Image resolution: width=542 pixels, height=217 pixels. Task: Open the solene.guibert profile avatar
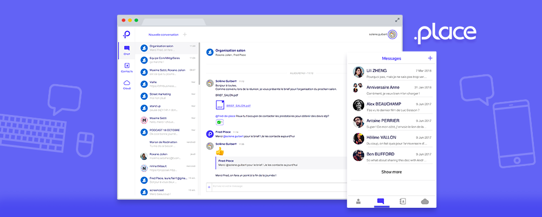[x=392, y=35]
